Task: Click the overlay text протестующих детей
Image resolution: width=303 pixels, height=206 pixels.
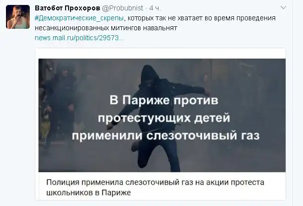Action: click(164, 118)
